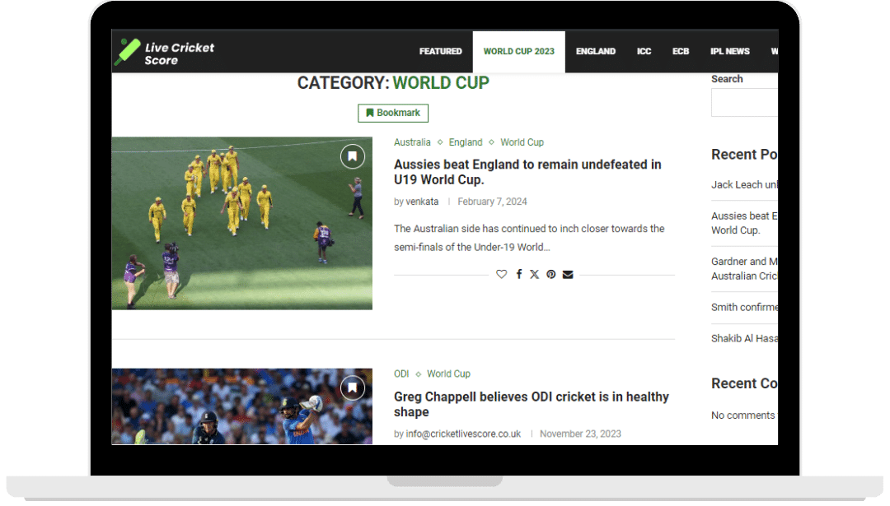Open IPL News in the navbar
The width and height of the screenshot is (890, 506).
coord(729,51)
